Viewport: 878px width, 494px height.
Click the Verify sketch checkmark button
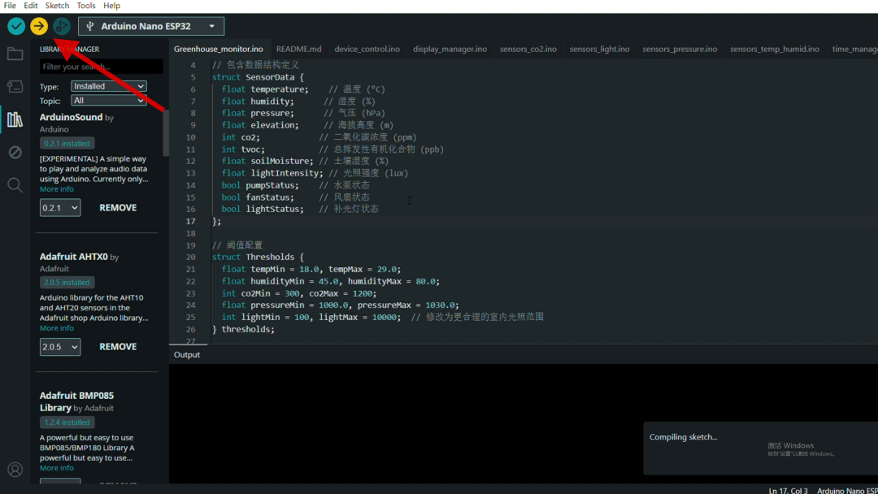coord(16,26)
